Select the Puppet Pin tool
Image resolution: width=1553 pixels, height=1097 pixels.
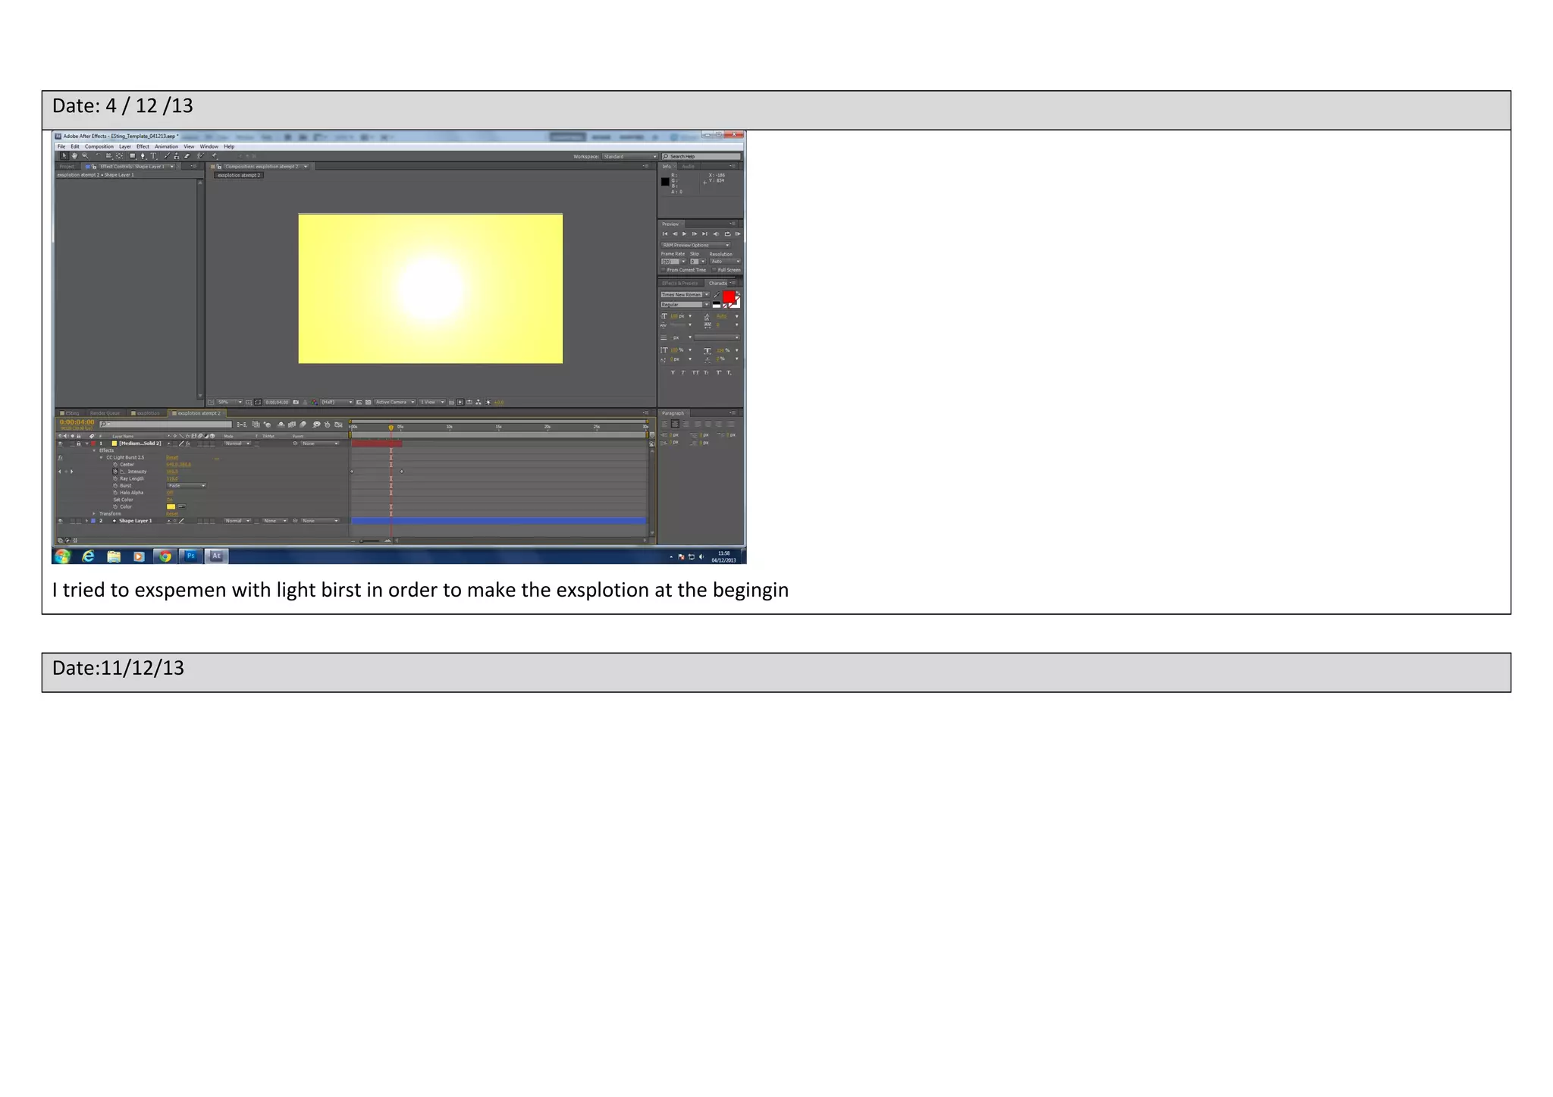(x=214, y=156)
